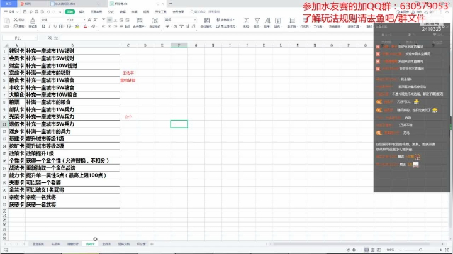Switch to page layout view icon
Viewport: 453px width, 254px height.
372,250
